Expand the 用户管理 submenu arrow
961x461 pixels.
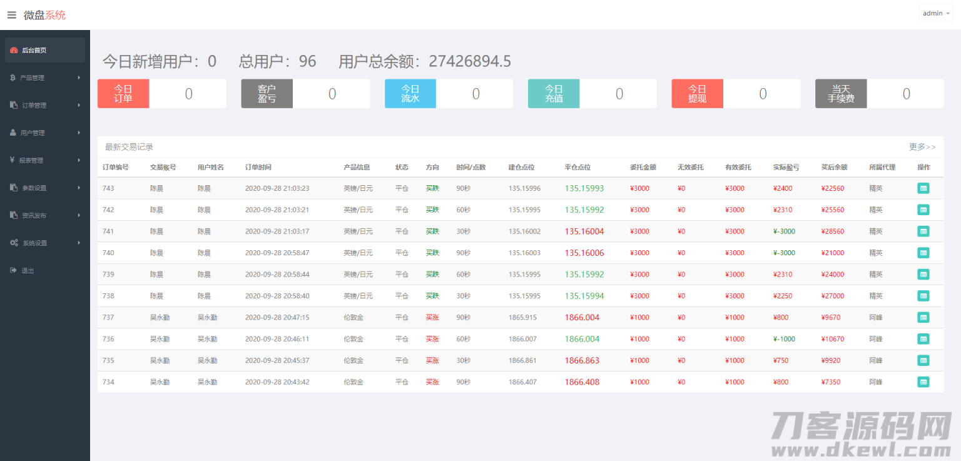coord(79,133)
